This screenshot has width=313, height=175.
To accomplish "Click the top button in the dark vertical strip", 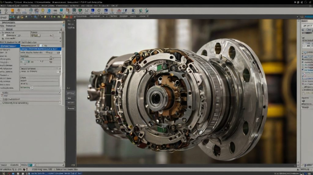I will (71, 93).
